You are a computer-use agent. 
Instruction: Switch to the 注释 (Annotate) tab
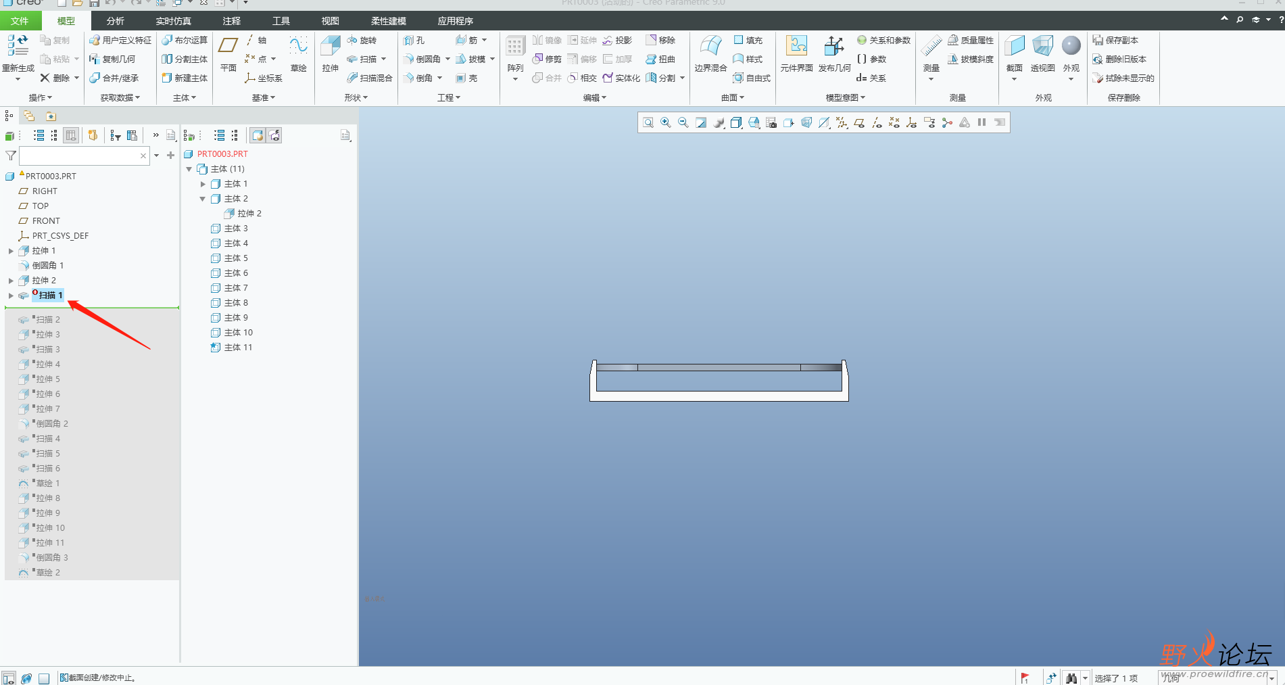[x=232, y=21]
